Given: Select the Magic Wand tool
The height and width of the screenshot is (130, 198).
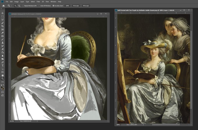Looking at the screenshot, I should 2,23.
